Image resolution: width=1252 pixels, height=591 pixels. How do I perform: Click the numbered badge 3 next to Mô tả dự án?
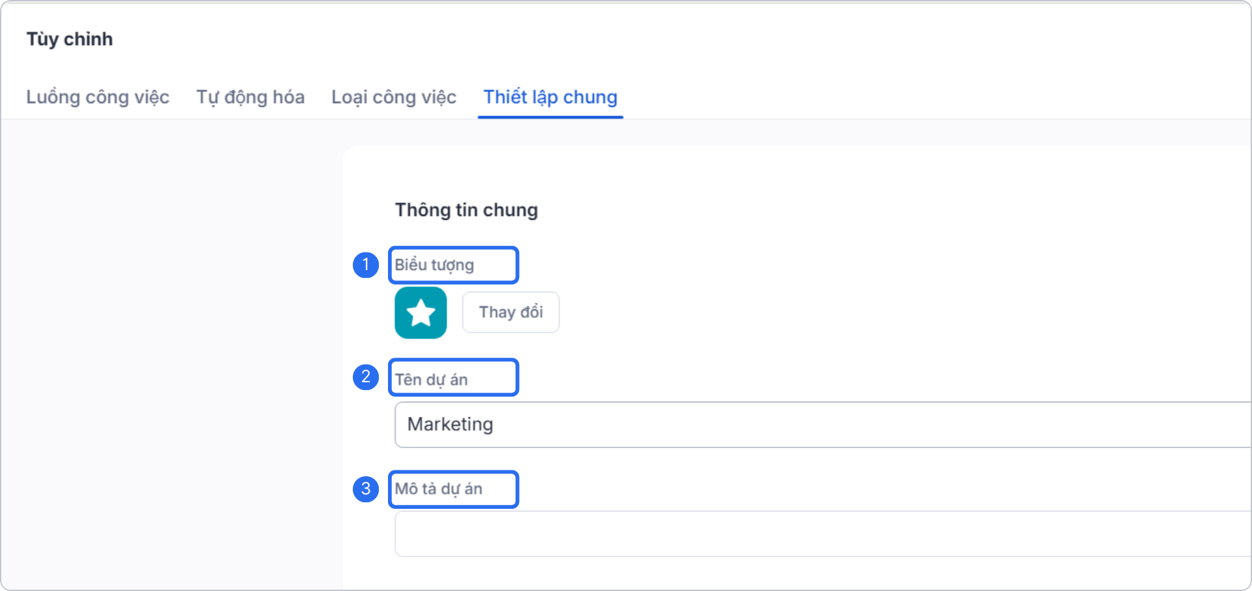[x=366, y=489]
